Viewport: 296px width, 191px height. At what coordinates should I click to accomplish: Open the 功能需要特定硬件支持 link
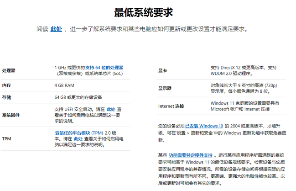[x=191, y=155]
